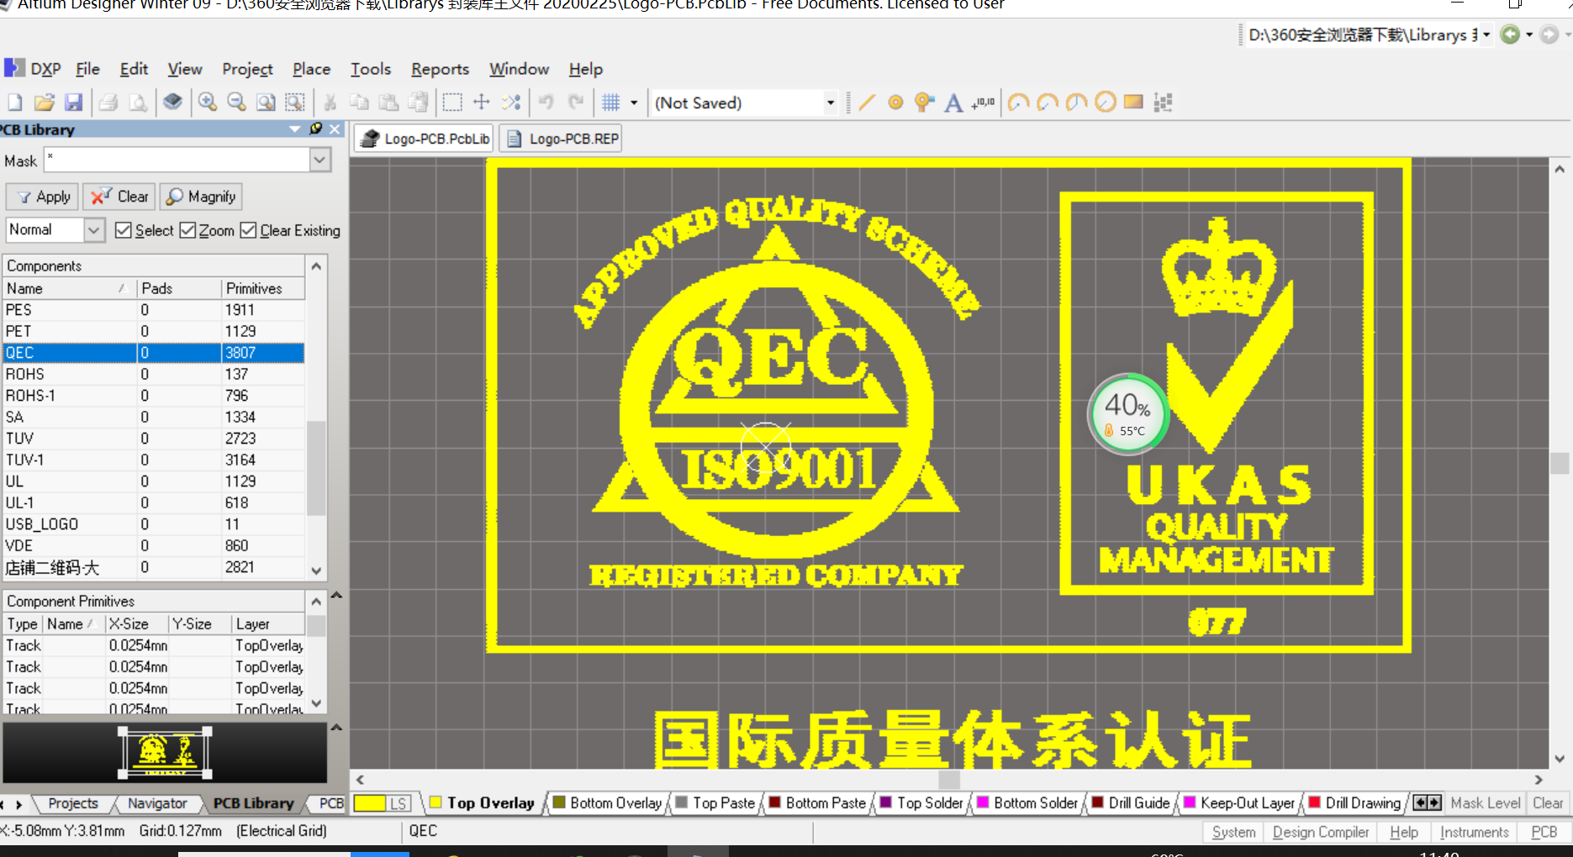The image size is (1573, 857).
Task: Open the Normal mode dropdown
Action: [94, 229]
